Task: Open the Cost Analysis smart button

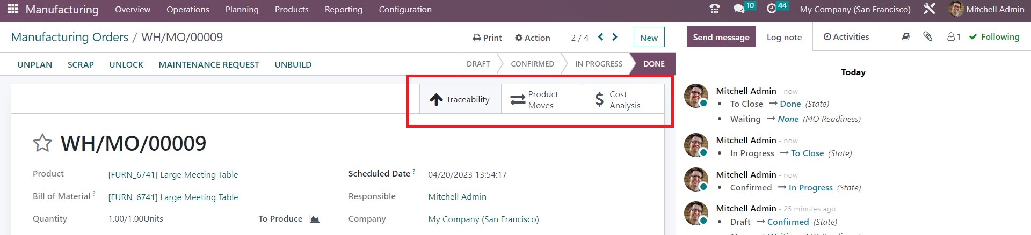Action: 623,99
